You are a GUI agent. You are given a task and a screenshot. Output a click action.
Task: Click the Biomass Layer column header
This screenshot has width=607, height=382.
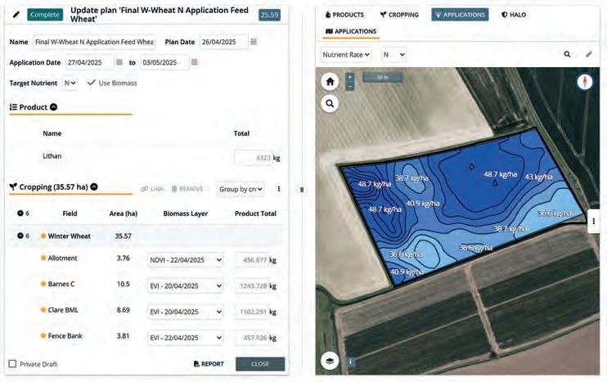pos(186,213)
